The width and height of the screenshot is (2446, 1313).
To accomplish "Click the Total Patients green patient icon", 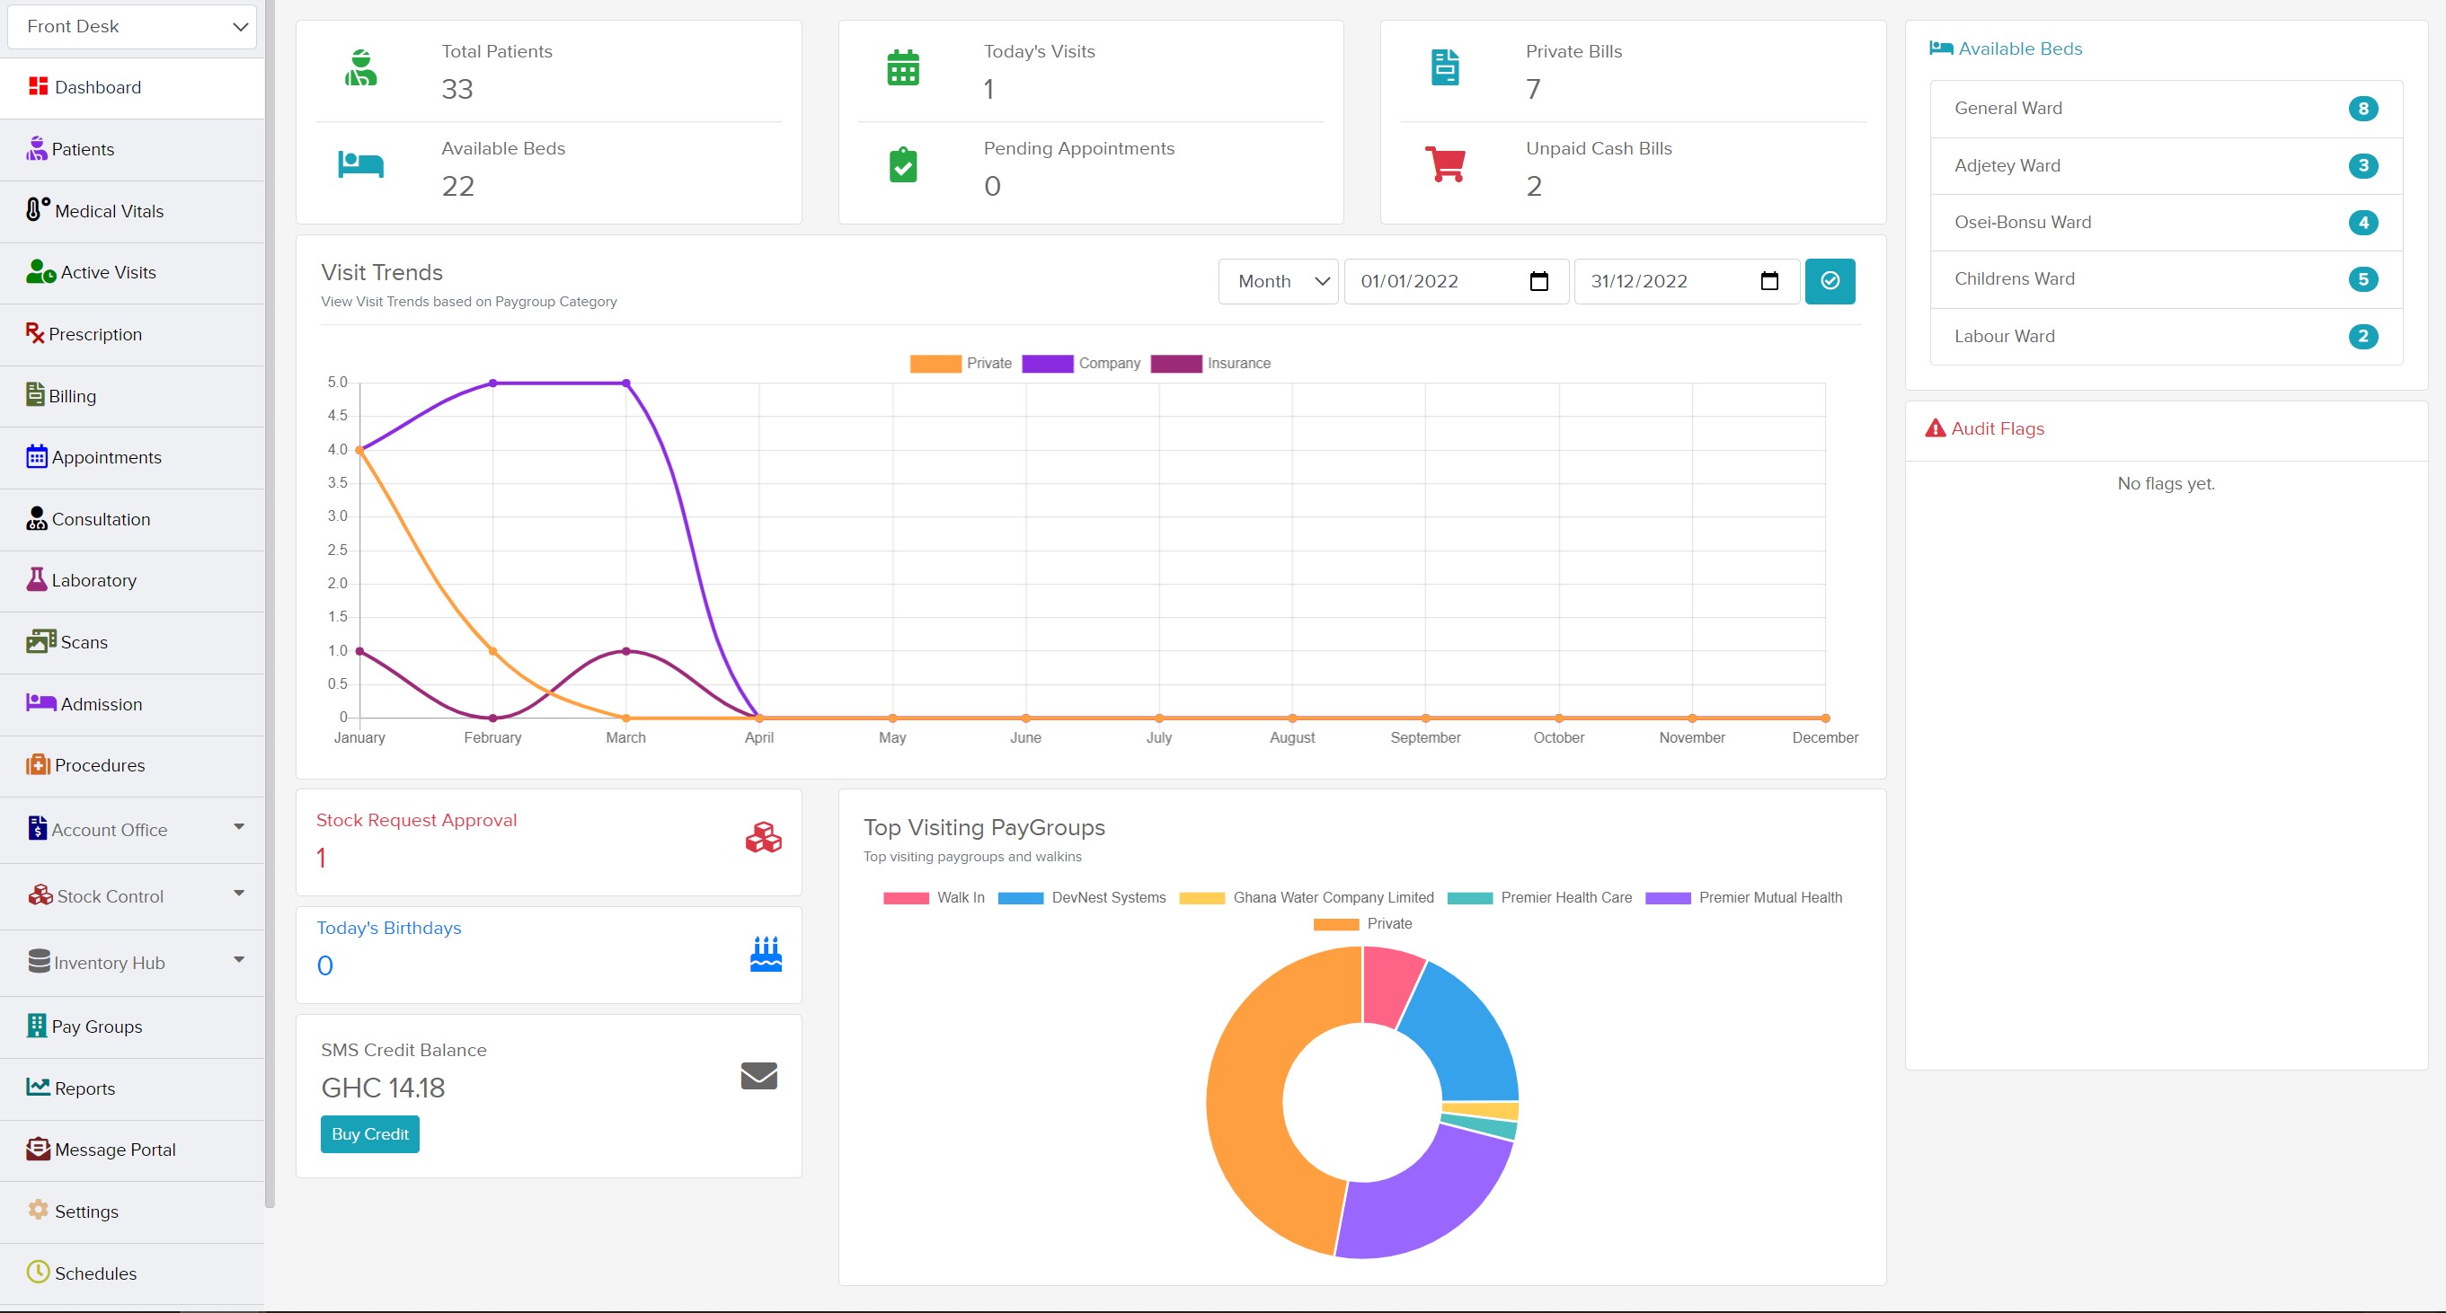I will (x=361, y=68).
